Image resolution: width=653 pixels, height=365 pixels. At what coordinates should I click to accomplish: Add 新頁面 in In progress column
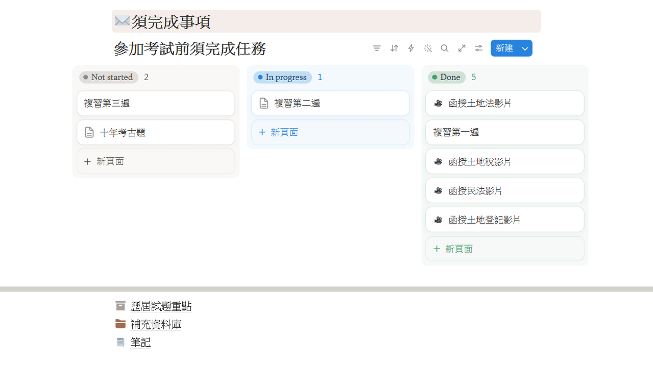tap(330, 132)
